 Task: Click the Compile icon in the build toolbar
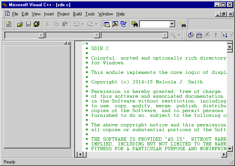coord(191,35)
